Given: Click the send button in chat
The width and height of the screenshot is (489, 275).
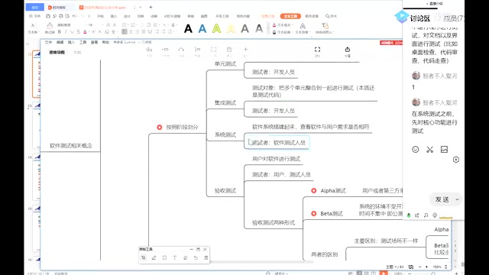Looking at the screenshot, I should point(442,199).
